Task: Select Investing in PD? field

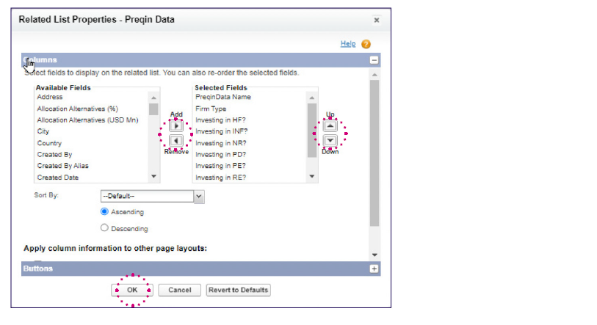Action: click(x=221, y=155)
